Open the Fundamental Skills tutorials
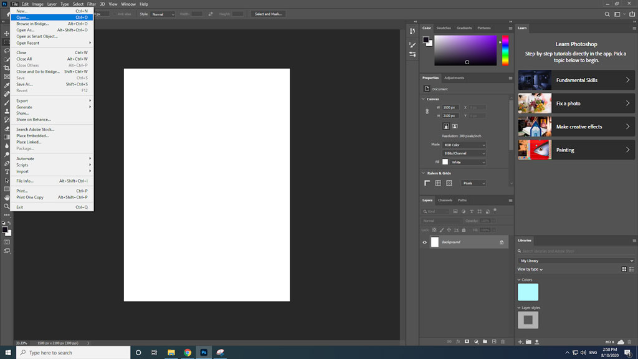638x359 pixels. click(x=576, y=80)
